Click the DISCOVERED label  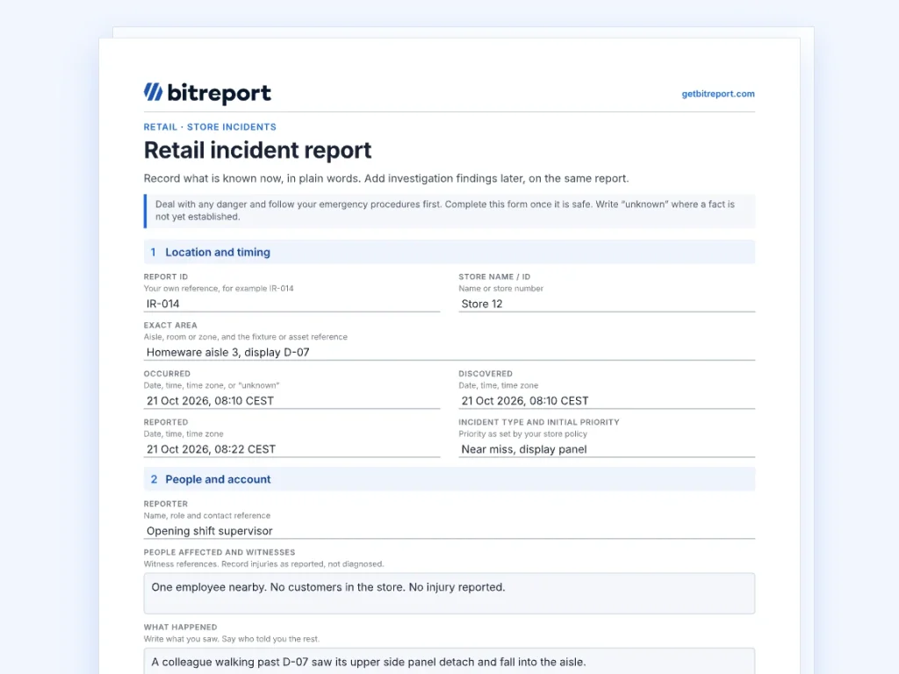(x=485, y=374)
